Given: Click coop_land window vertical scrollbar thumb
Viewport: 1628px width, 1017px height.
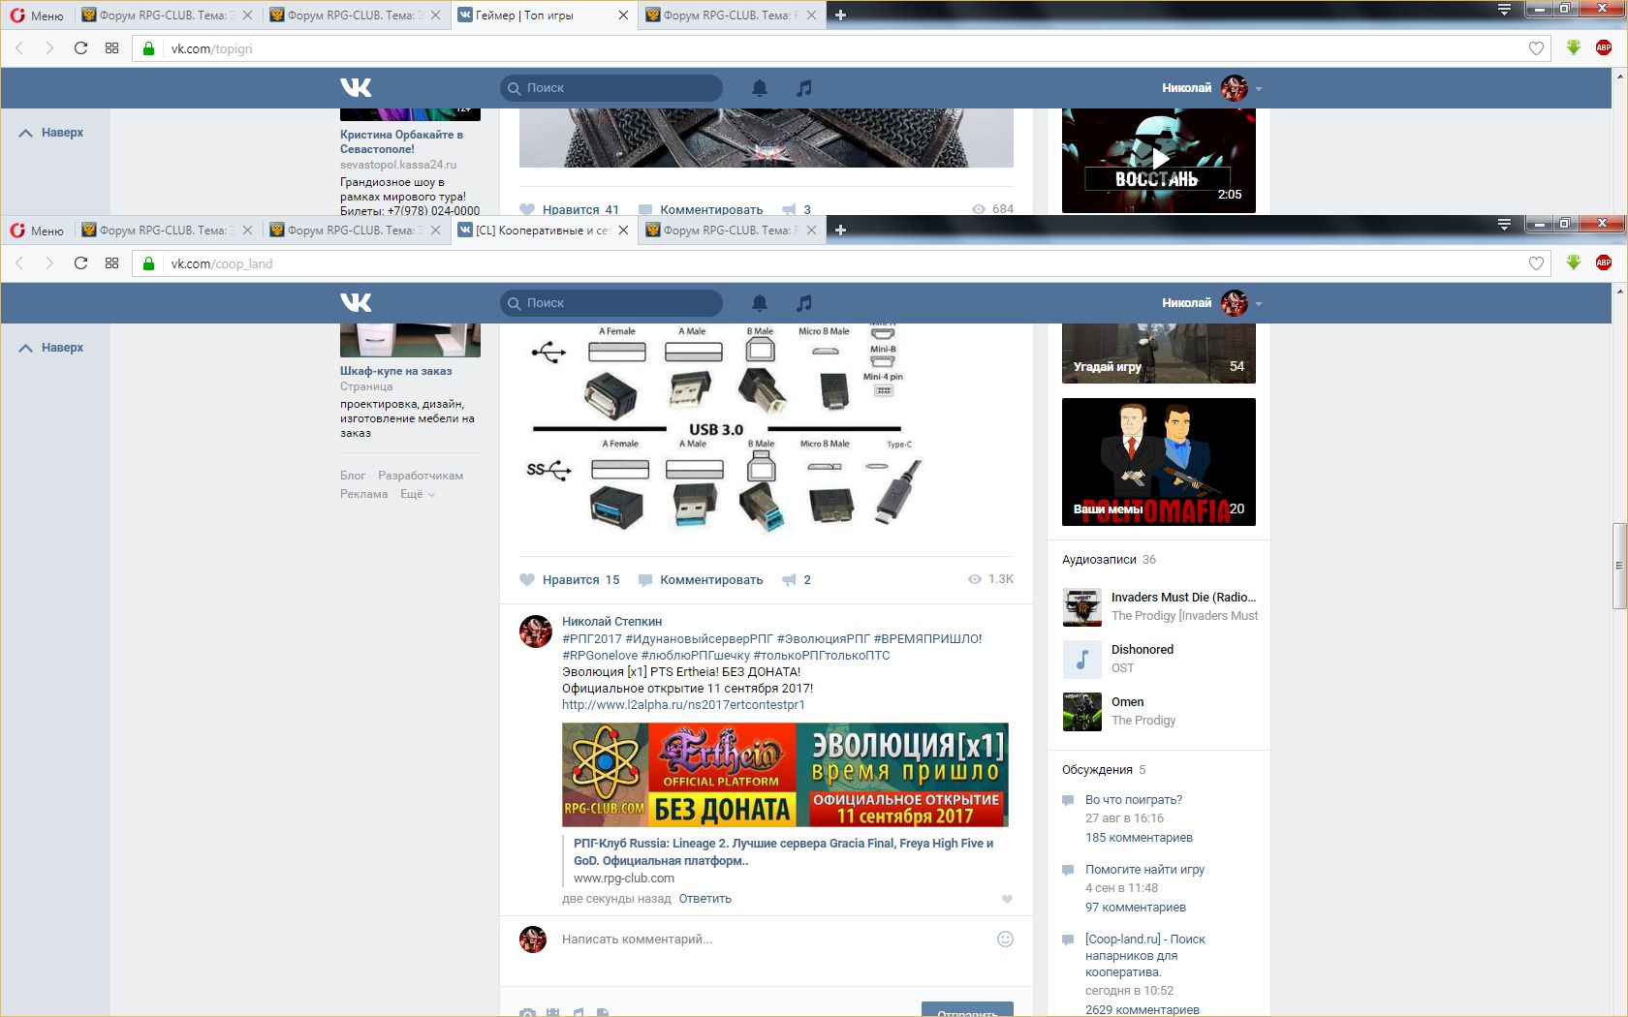Looking at the screenshot, I should (1619, 566).
